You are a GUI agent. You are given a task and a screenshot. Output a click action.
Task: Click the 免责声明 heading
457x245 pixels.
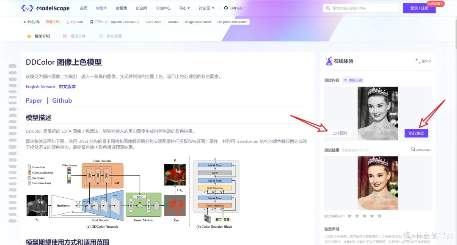332,229
